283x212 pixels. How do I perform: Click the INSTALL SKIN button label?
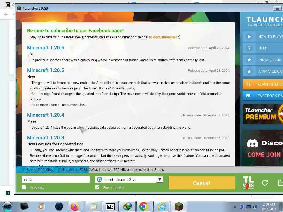coord(270,60)
